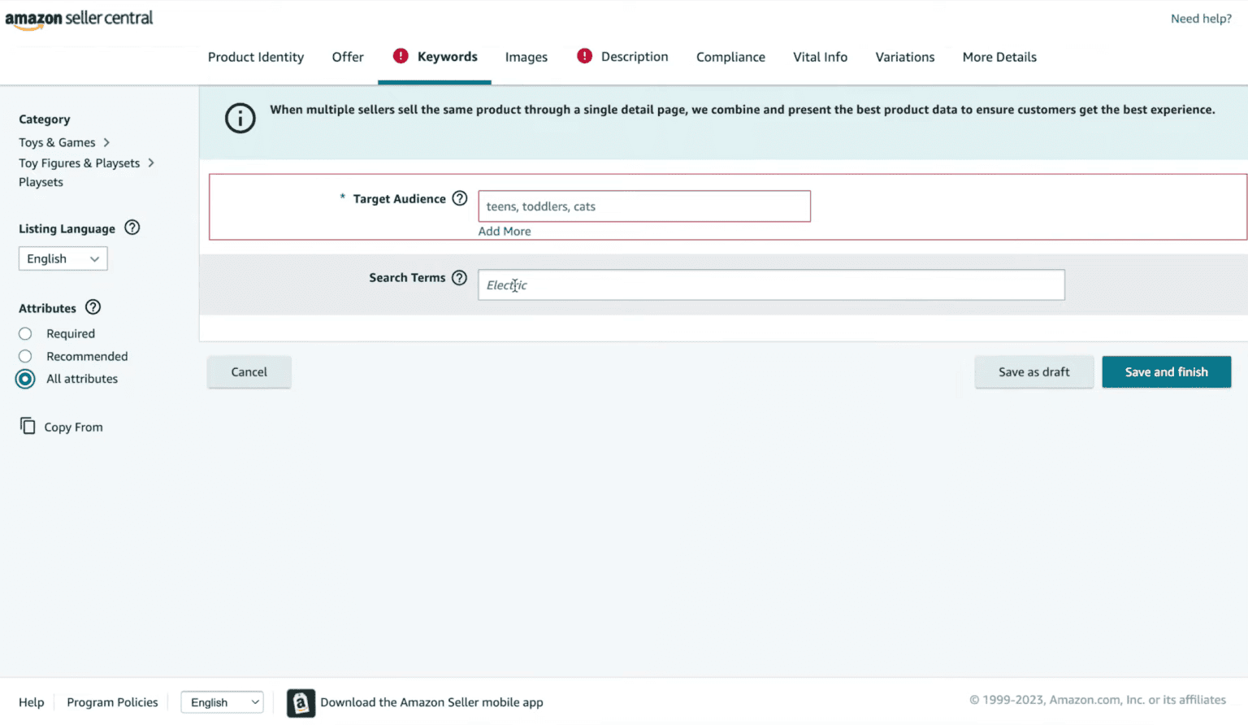This screenshot has height=725, width=1248.
Task: Click the Amazon Seller mobile app icon
Action: click(x=301, y=703)
